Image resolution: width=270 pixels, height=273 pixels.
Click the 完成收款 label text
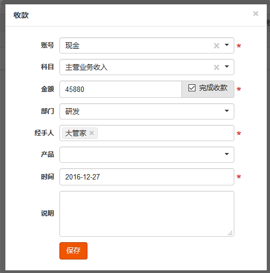pos(213,88)
